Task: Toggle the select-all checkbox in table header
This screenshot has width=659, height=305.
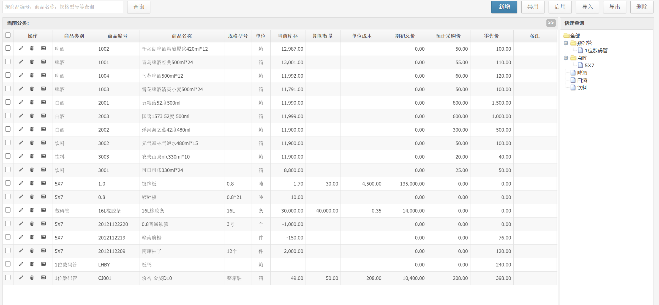Action: [x=8, y=35]
